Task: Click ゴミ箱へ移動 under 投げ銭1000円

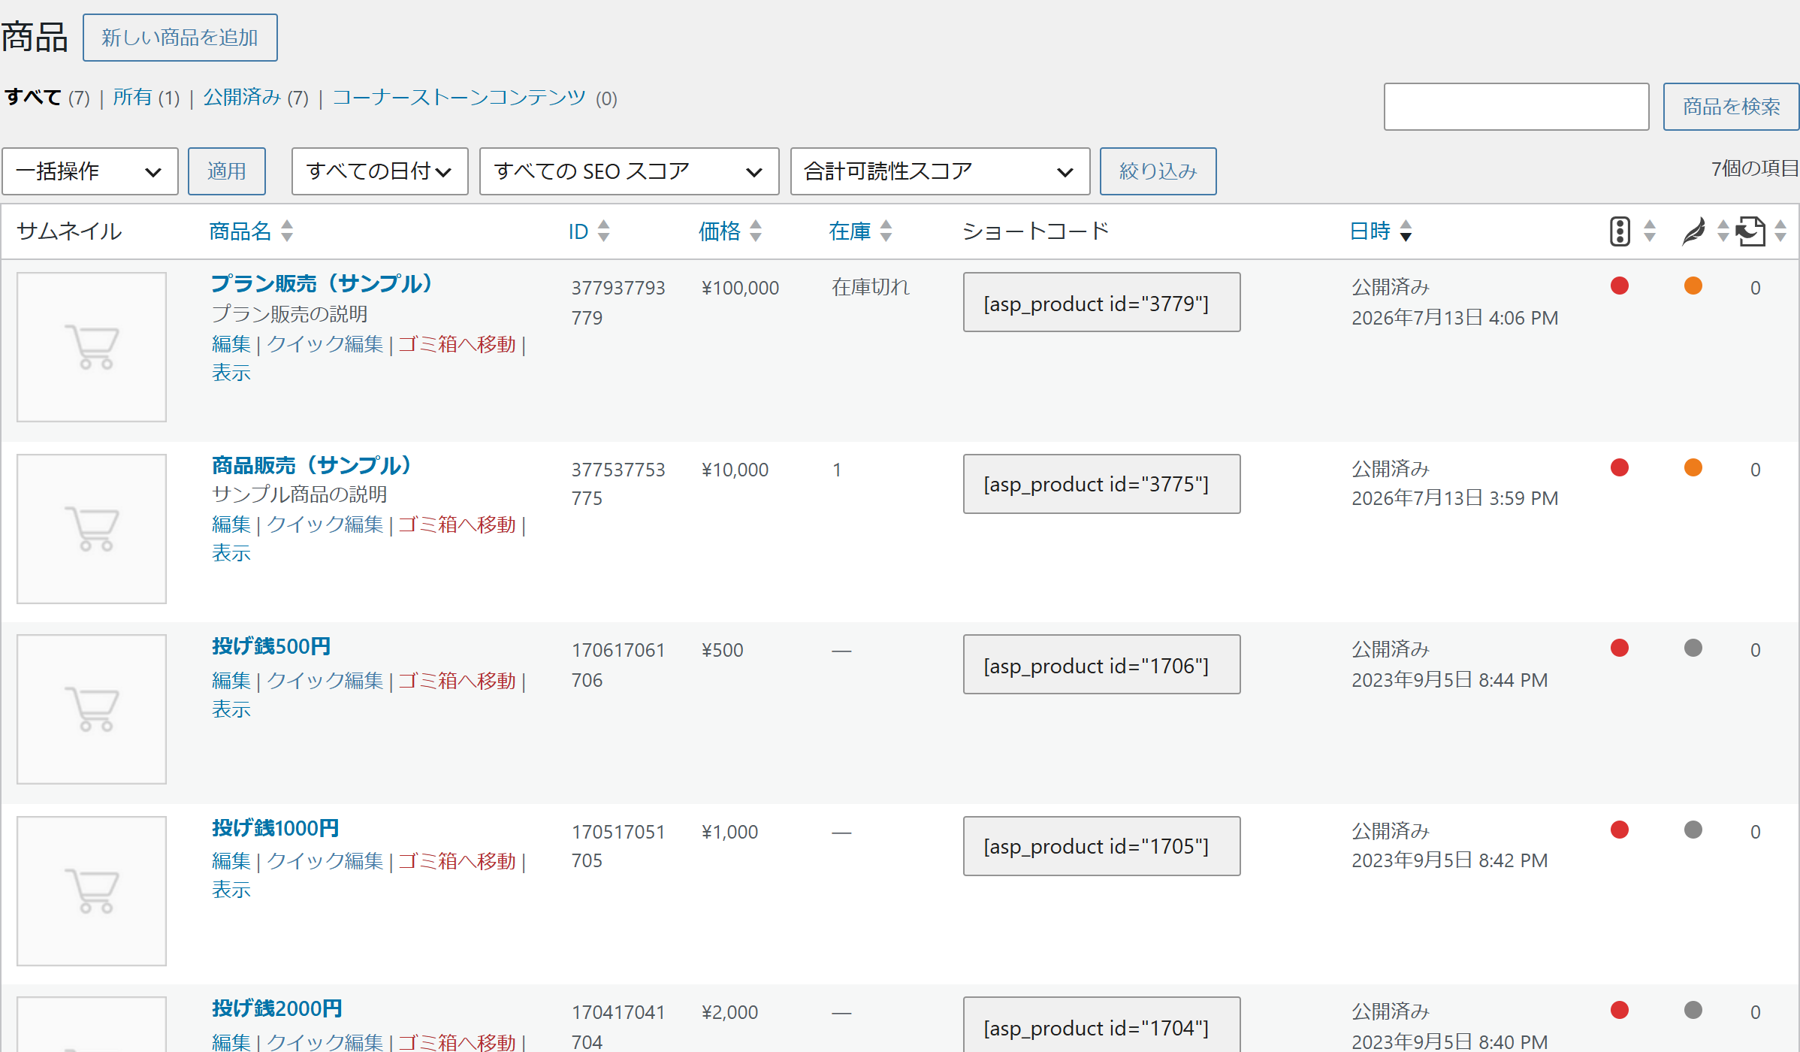Action: click(457, 861)
